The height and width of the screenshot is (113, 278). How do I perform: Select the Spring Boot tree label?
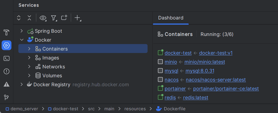48,31
